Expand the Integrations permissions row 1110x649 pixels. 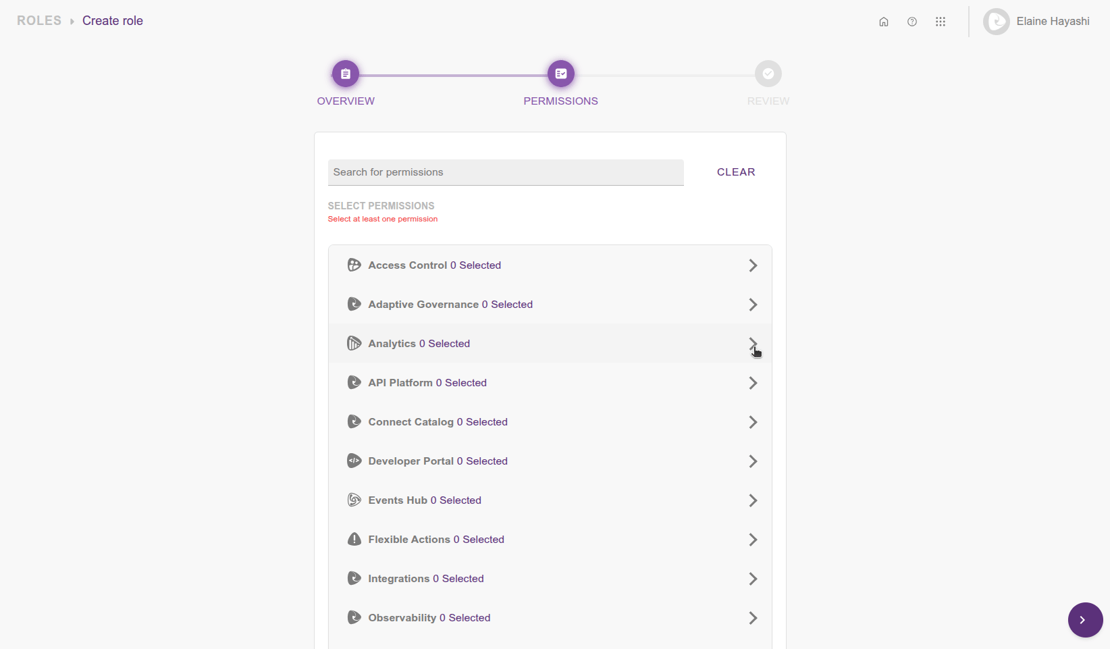752,578
